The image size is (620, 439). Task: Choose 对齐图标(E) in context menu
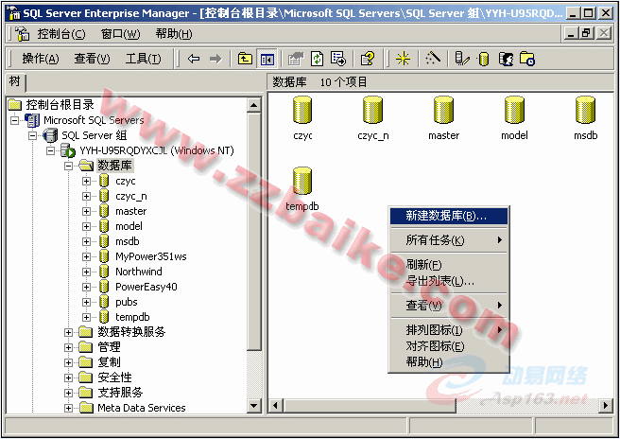pos(448,346)
